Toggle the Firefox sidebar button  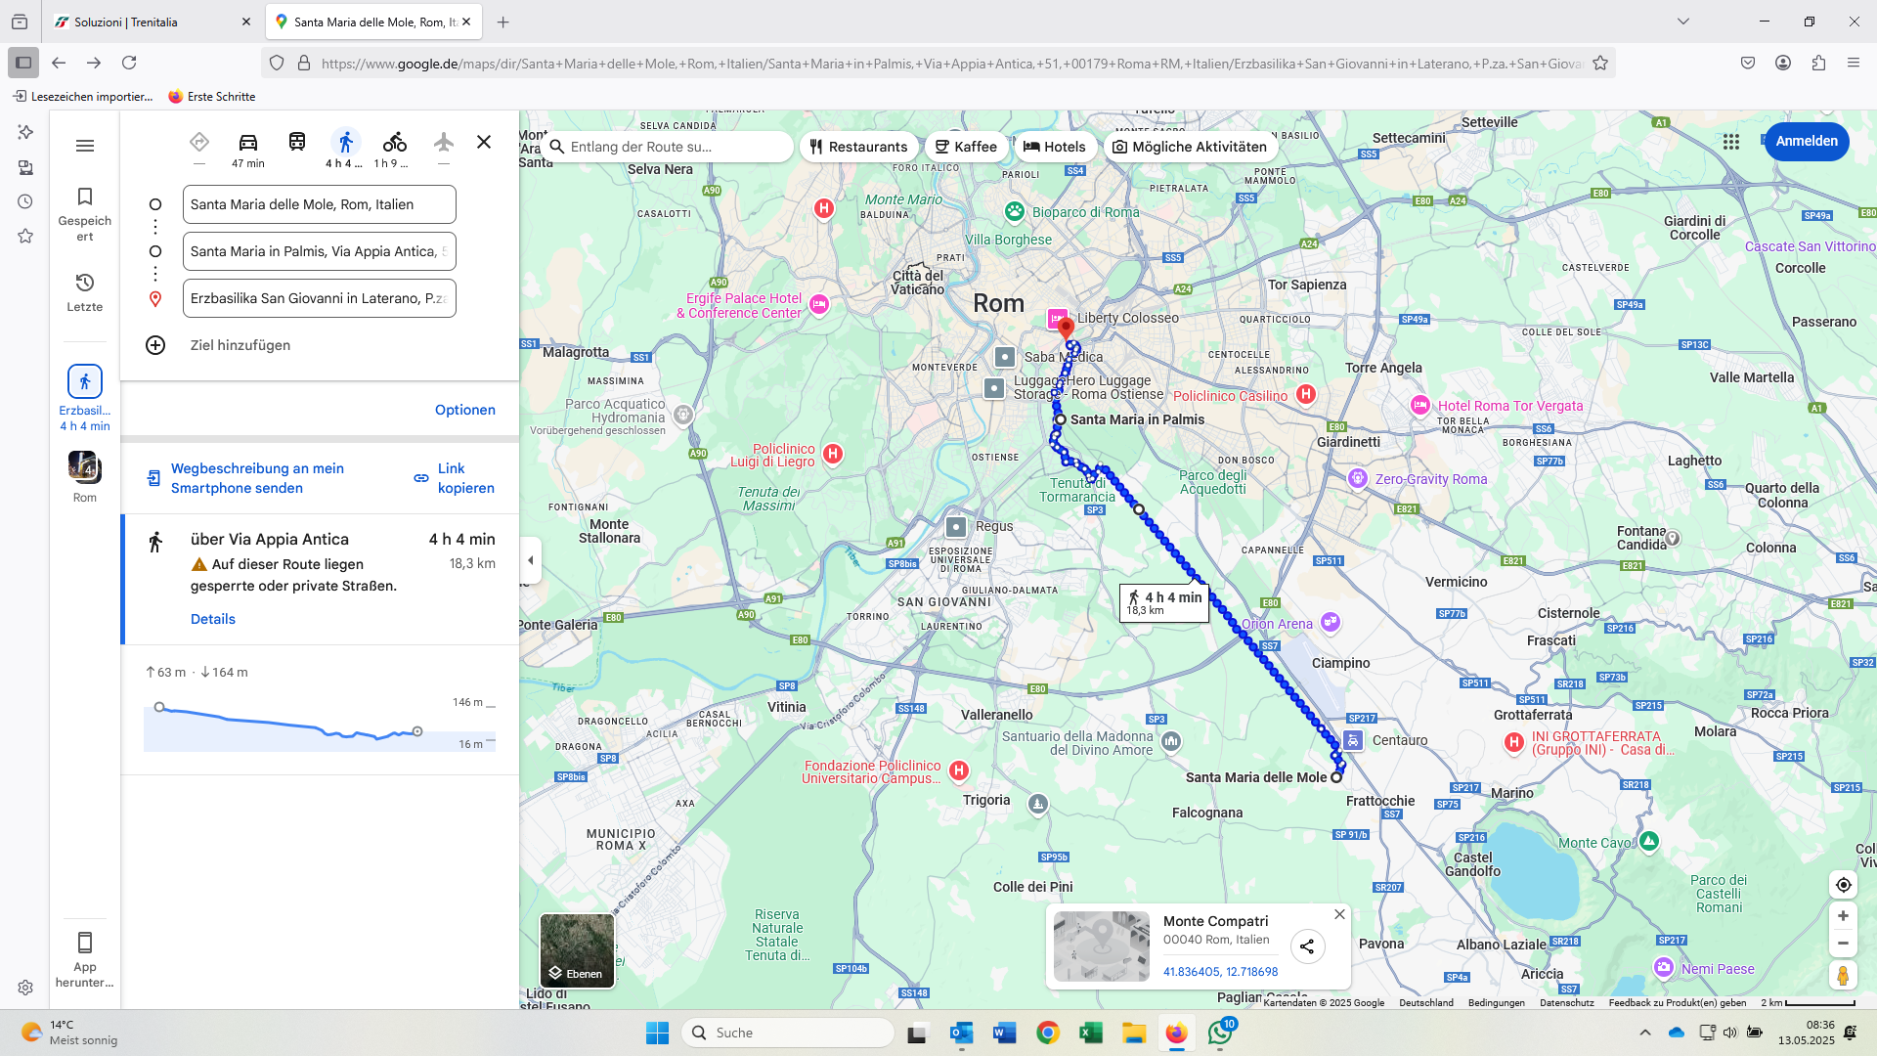coord(23,63)
